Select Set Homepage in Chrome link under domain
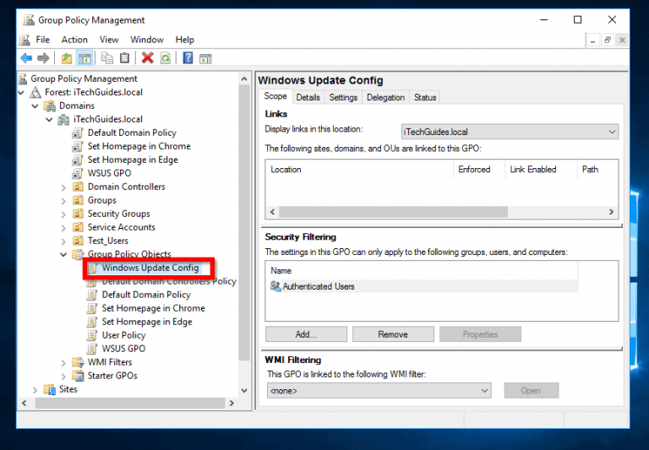Viewport: 649px width, 450px height. tap(139, 146)
